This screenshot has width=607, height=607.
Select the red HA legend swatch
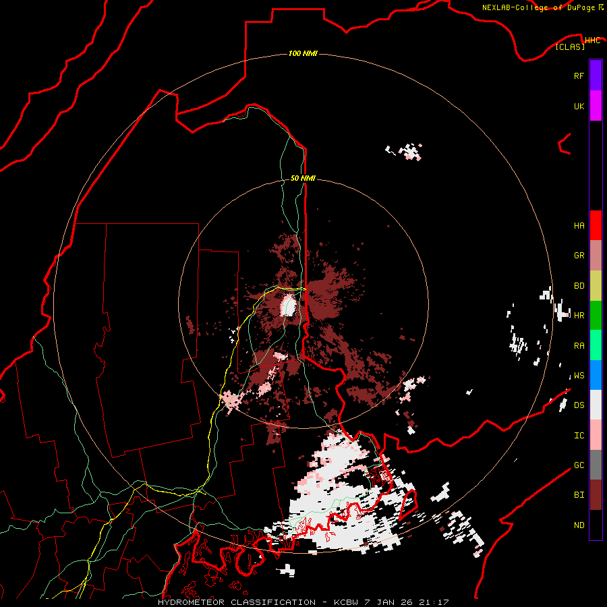point(596,225)
